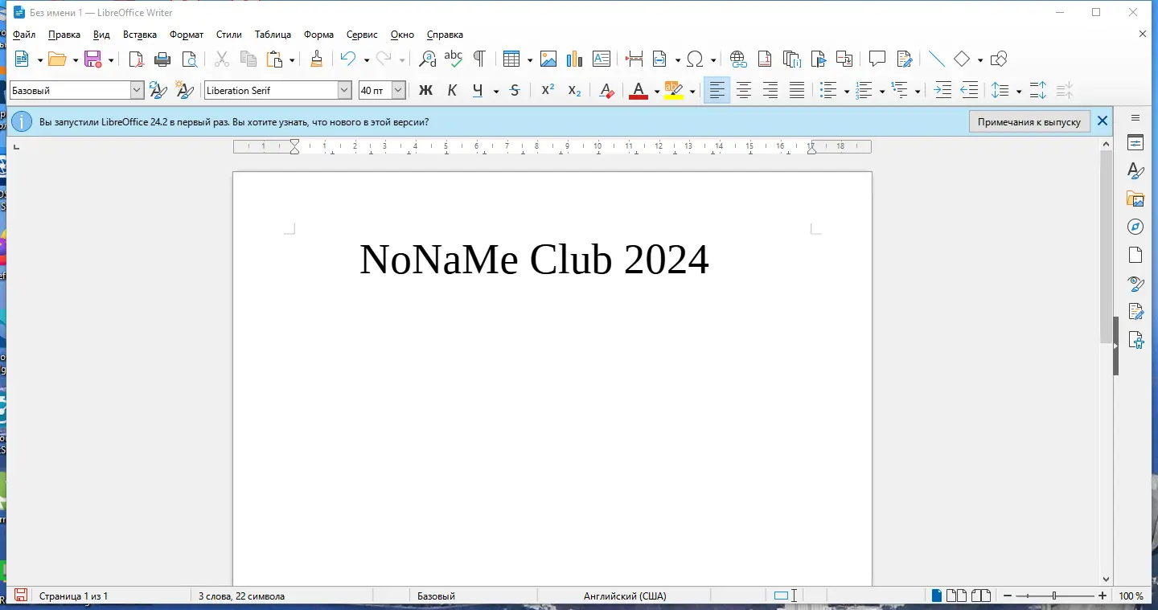
Task: Clone formatting with the paintbrush
Action: tap(316, 59)
